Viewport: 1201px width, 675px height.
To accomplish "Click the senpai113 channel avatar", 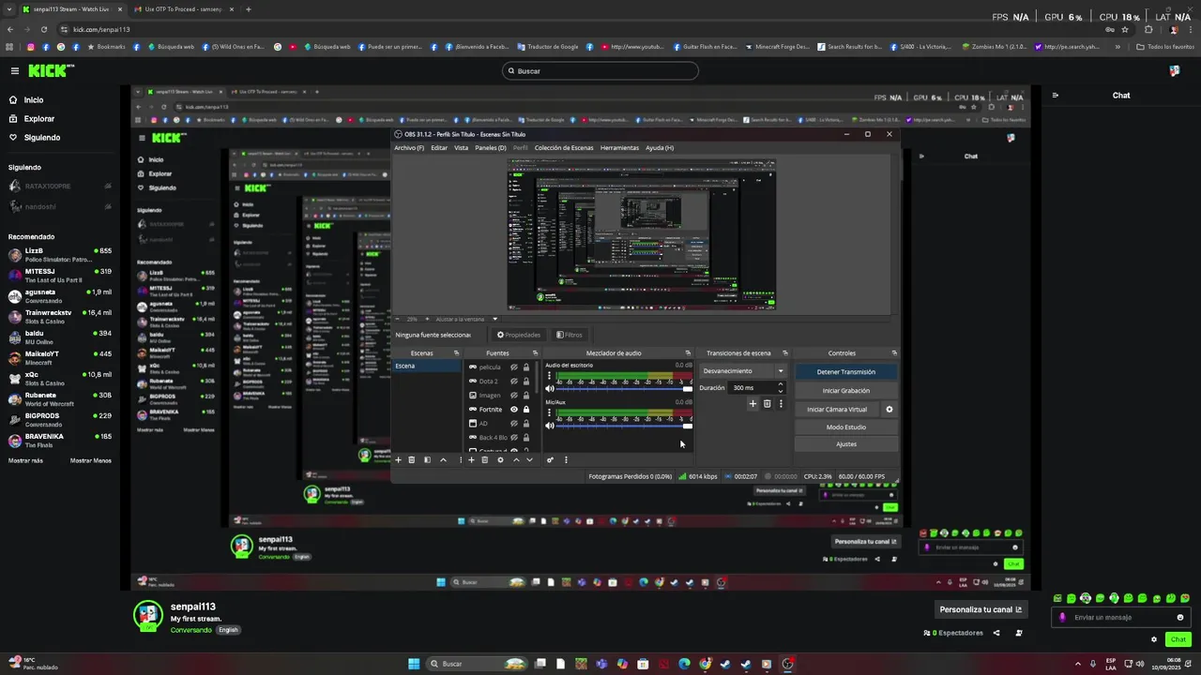I will (148, 615).
